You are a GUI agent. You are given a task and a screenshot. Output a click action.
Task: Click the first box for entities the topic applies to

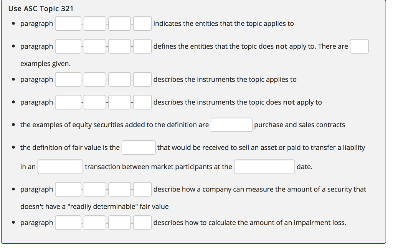click(x=68, y=23)
